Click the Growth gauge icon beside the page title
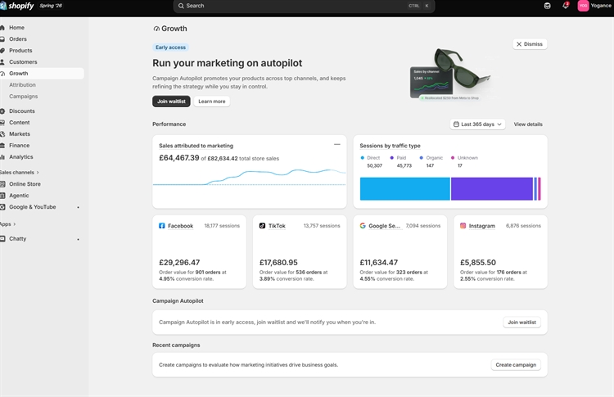614x397 pixels. (x=156, y=29)
